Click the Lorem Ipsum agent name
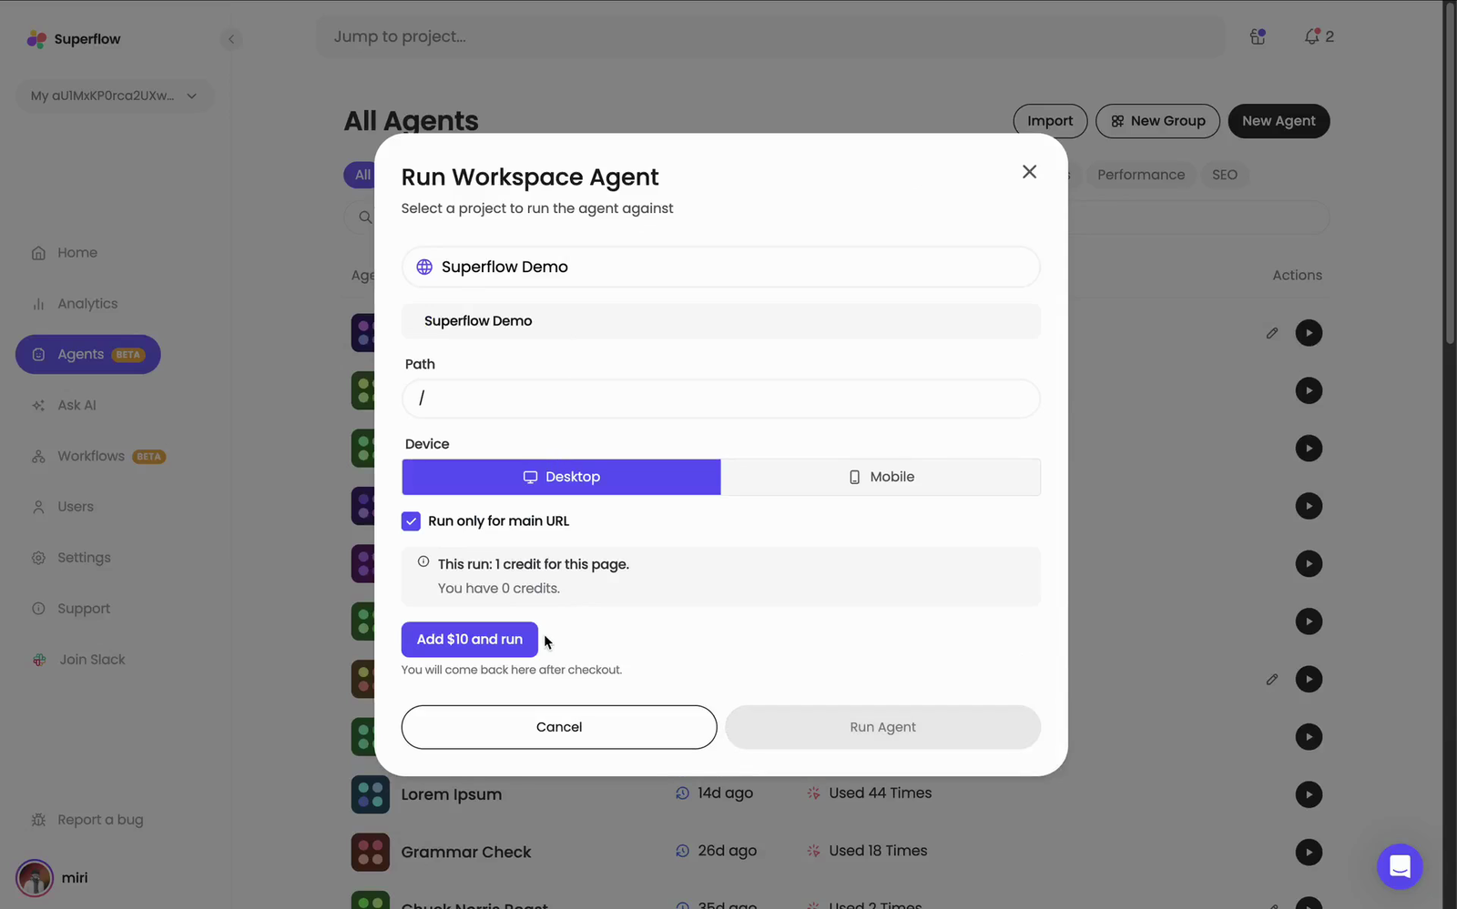Image resolution: width=1457 pixels, height=909 pixels. tap(452, 794)
